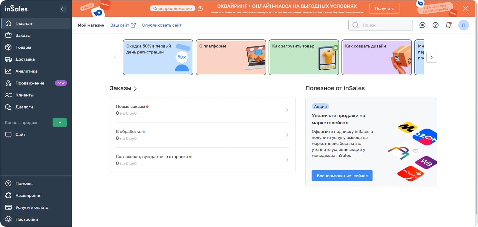Viewport: 478px width, 227px height.
Task: Click the magnifier icon in search
Action: [356, 25]
